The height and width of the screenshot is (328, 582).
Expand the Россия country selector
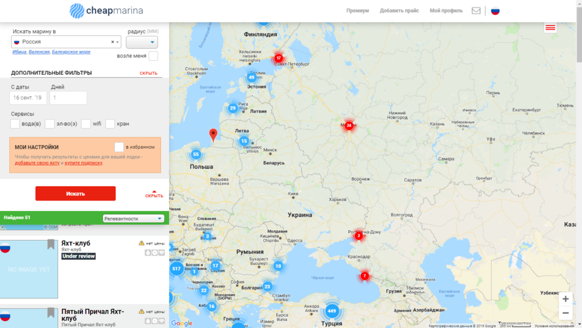[x=118, y=42]
